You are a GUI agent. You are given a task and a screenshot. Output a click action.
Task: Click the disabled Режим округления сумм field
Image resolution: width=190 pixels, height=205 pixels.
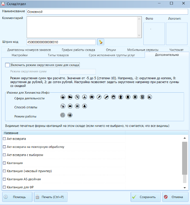pos(77,72)
